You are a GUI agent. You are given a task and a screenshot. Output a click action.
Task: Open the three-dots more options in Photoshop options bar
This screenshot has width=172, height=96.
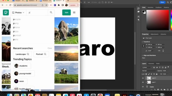pyautogui.click(x=89, y=2)
